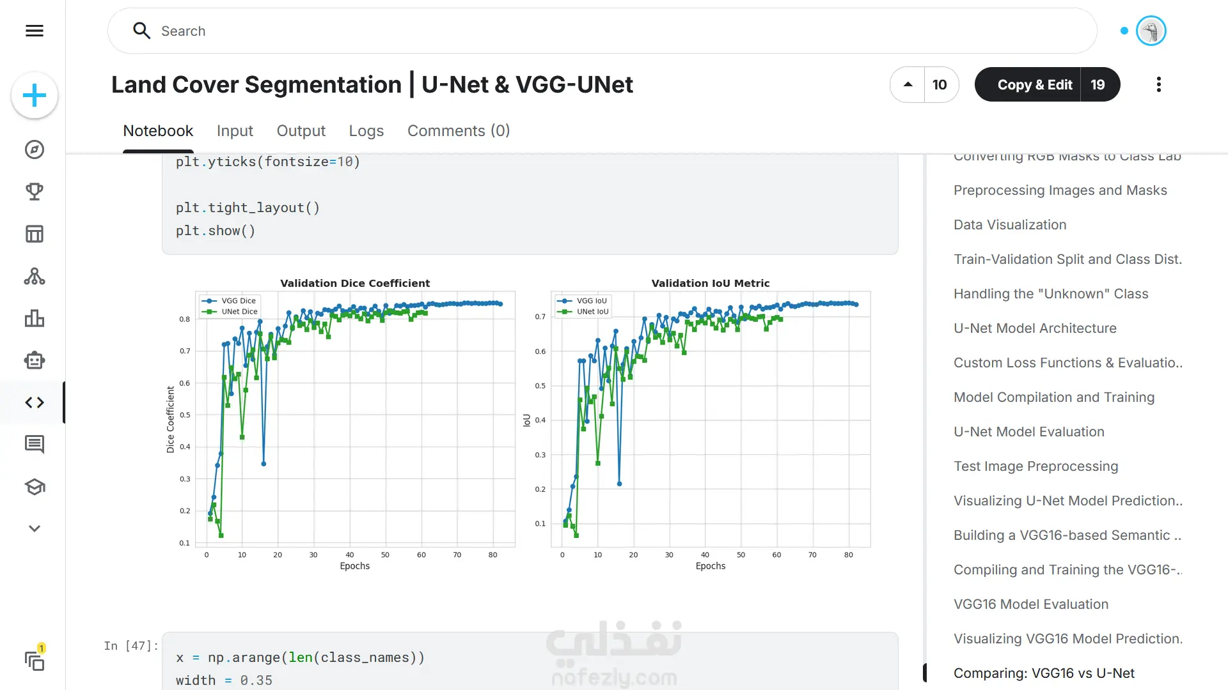The image size is (1228, 690).
Task: Open the active events stack icon
Action: [x=35, y=661]
